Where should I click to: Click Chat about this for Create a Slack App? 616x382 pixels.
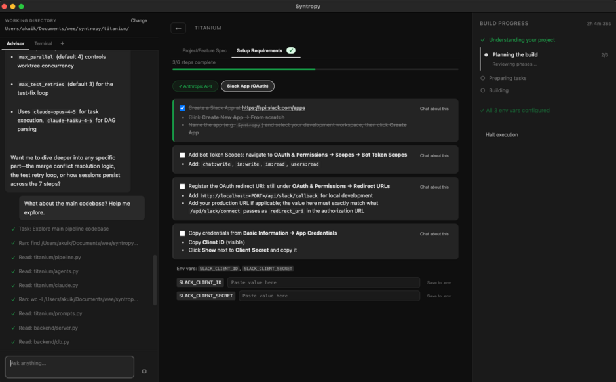434,109
